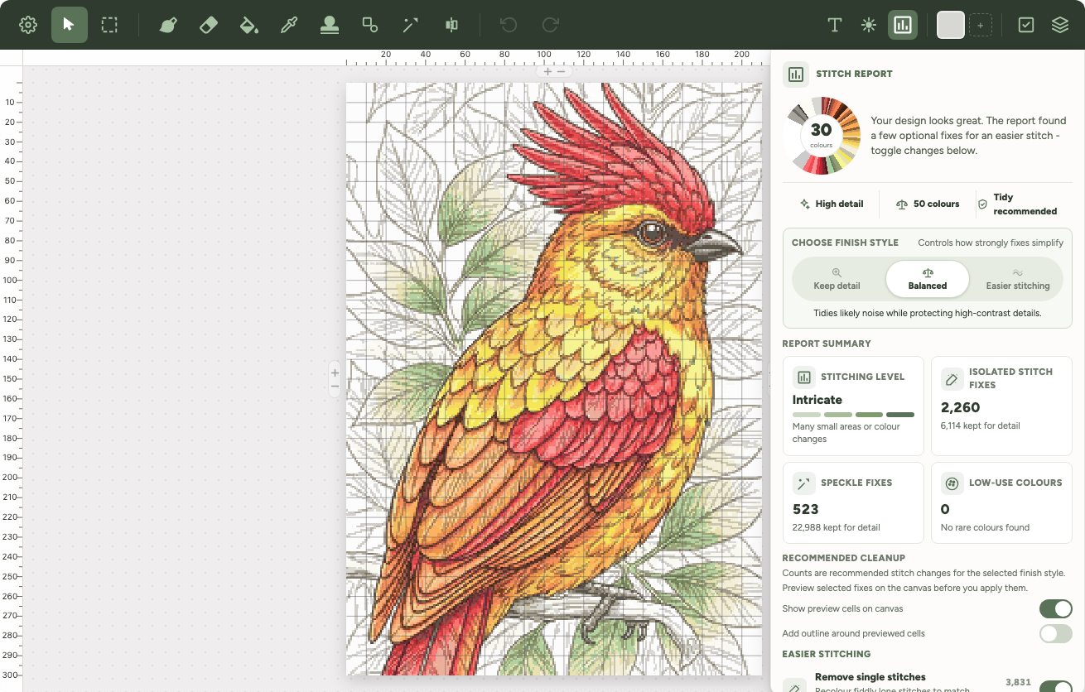
Task: Click the undo arrow
Action: (x=509, y=25)
